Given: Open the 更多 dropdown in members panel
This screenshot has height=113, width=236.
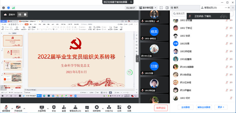Looking at the screenshot, I should coord(221,107).
